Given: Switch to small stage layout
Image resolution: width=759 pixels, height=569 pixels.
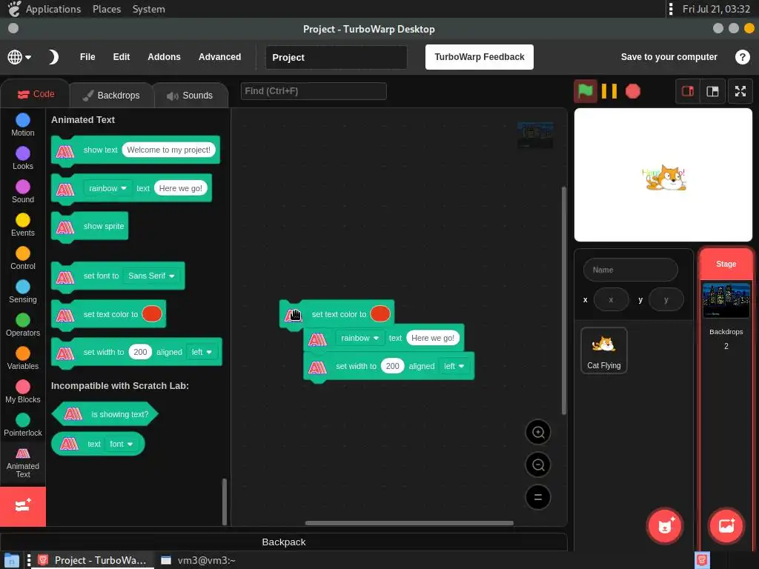Looking at the screenshot, I should [688, 91].
